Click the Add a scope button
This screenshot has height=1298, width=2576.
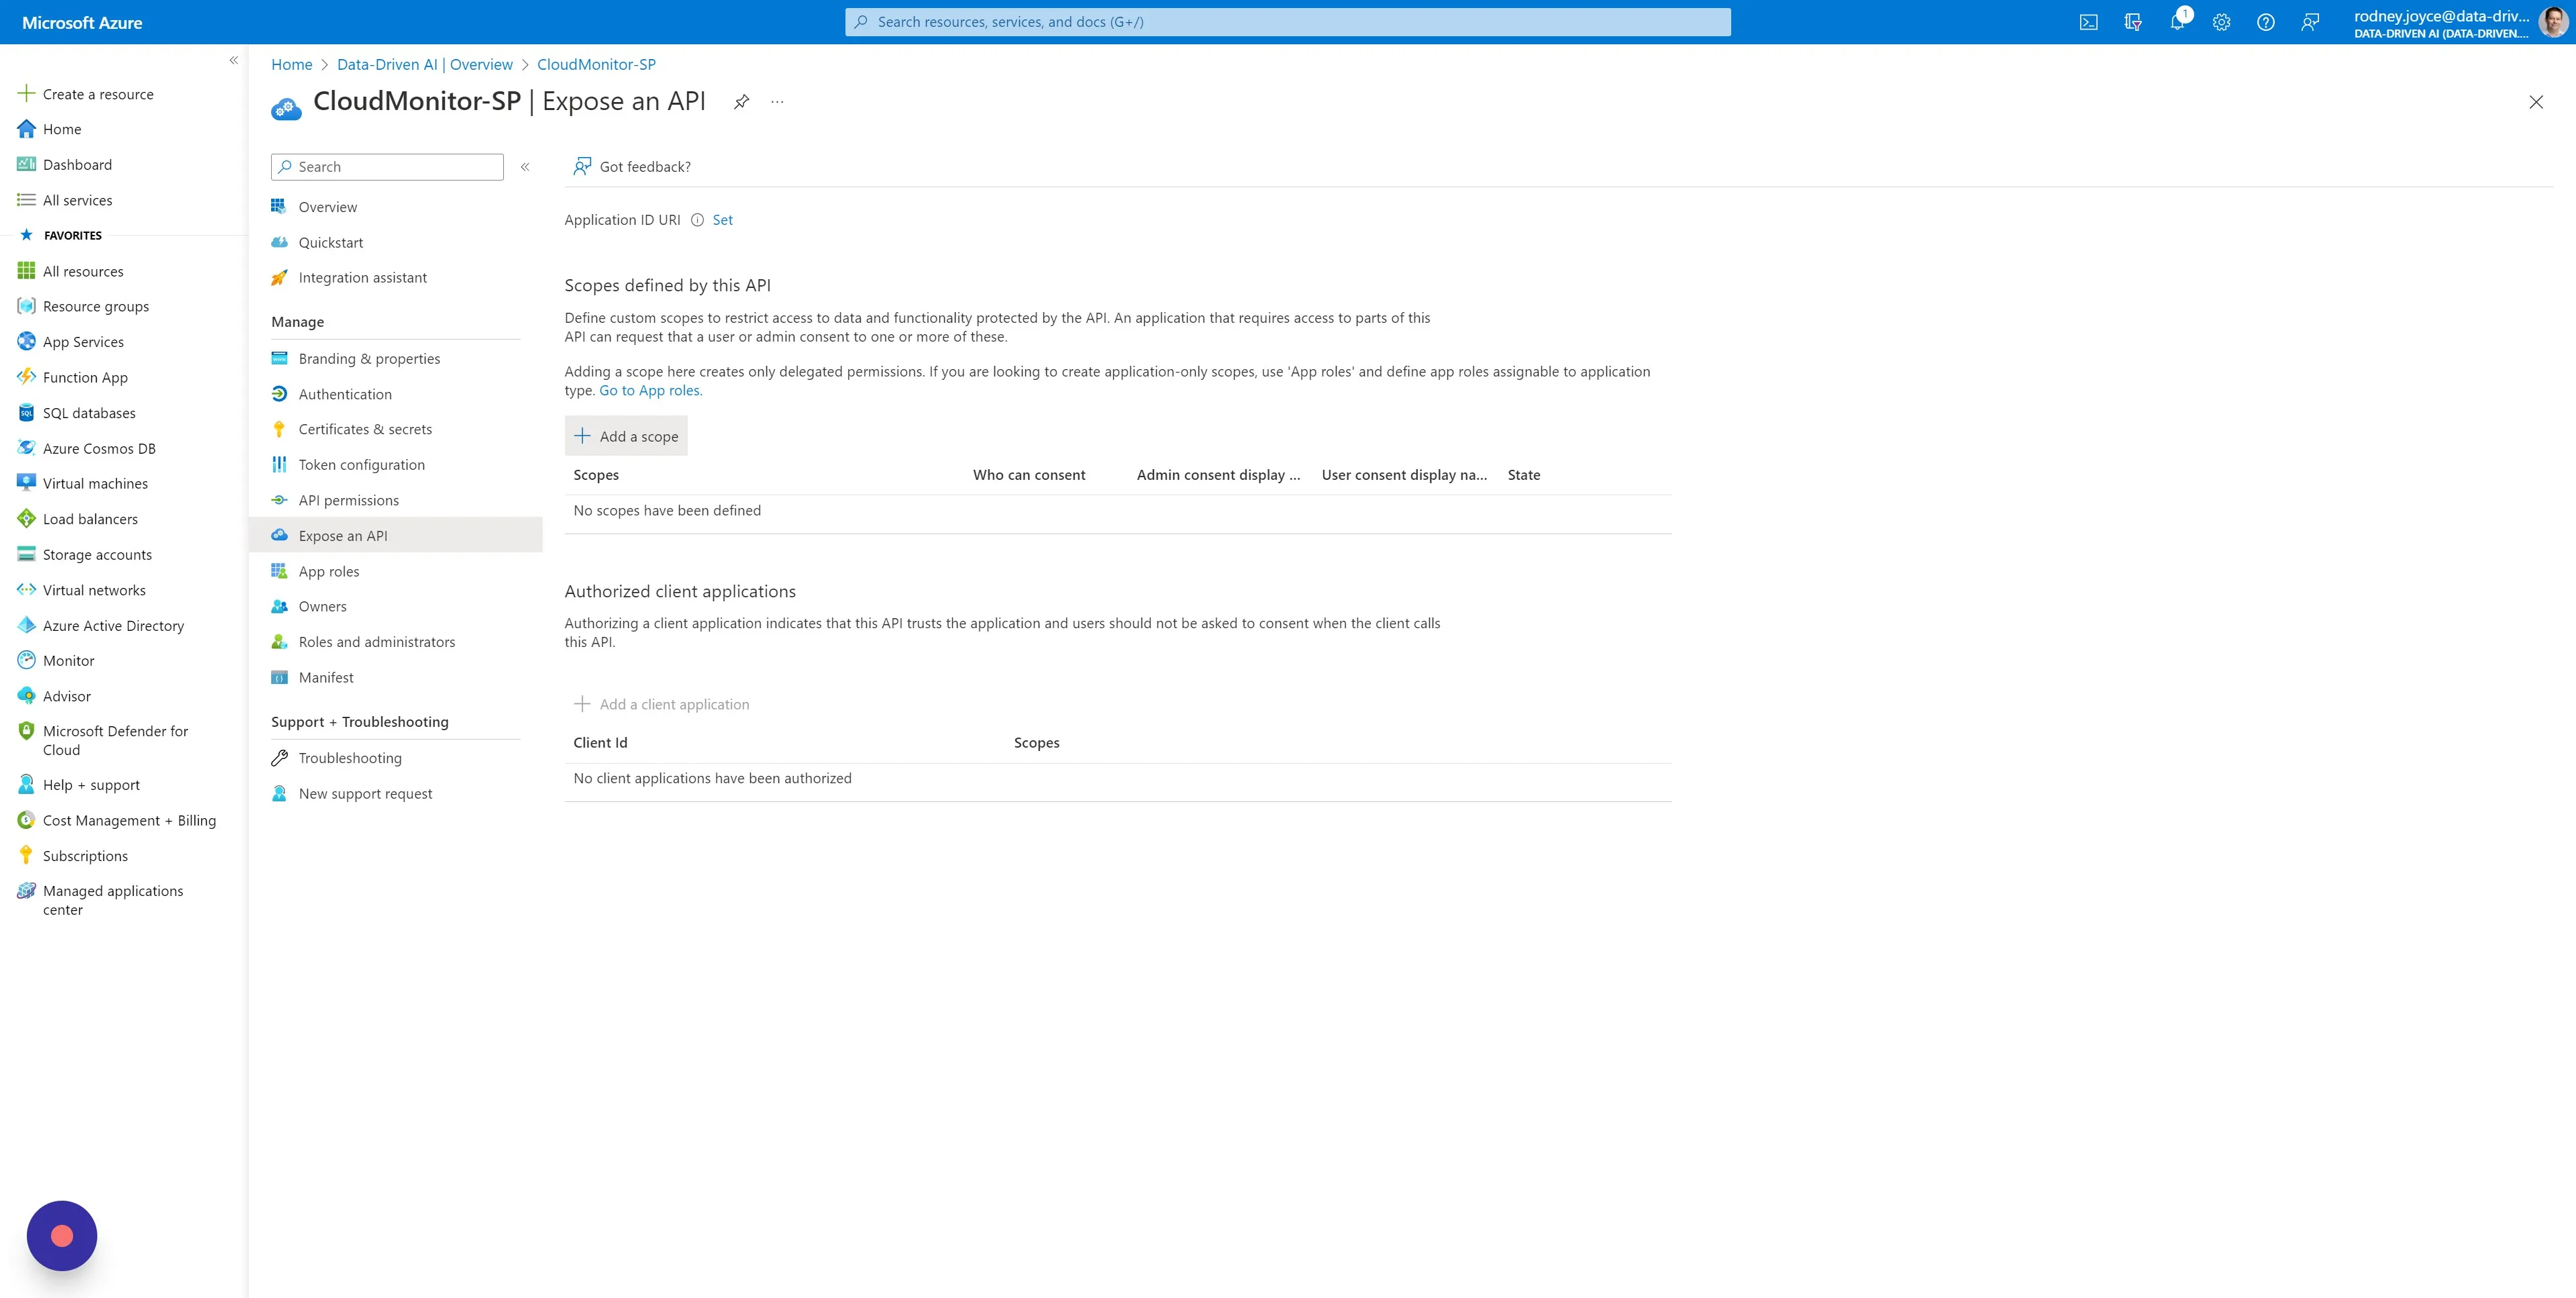click(626, 436)
